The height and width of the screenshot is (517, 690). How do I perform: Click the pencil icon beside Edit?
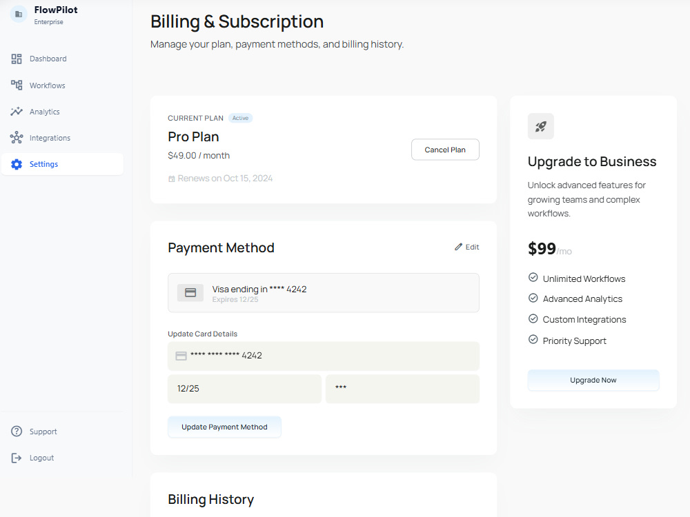click(x=459, y=247)
